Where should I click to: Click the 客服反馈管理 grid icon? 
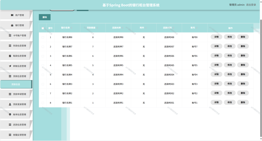click(x=10, y=135)
